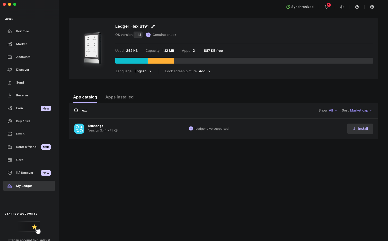Click the Synchronized status indicator
This screenshot has height=241, width=388.
click(300, 7)
